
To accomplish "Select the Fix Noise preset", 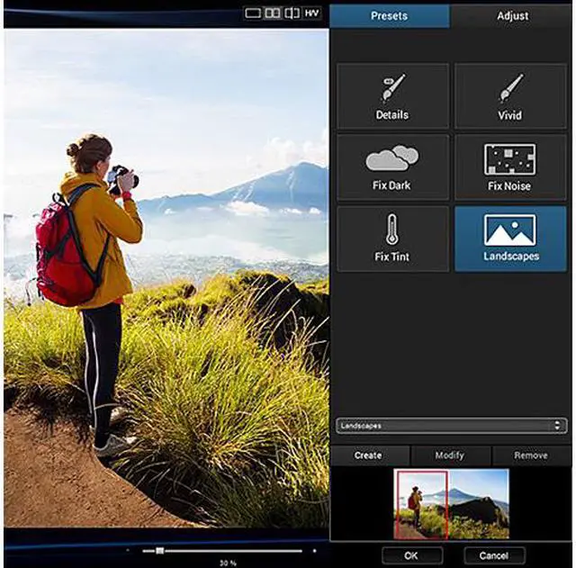I will click(x=509, y=167).
